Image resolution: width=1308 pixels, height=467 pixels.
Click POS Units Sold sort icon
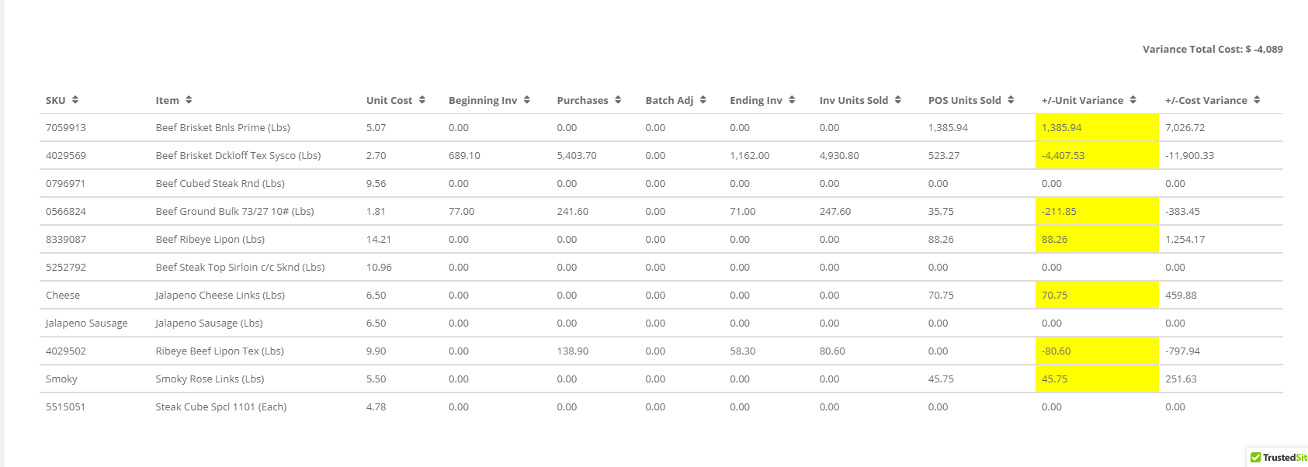tap(1011, 100)
